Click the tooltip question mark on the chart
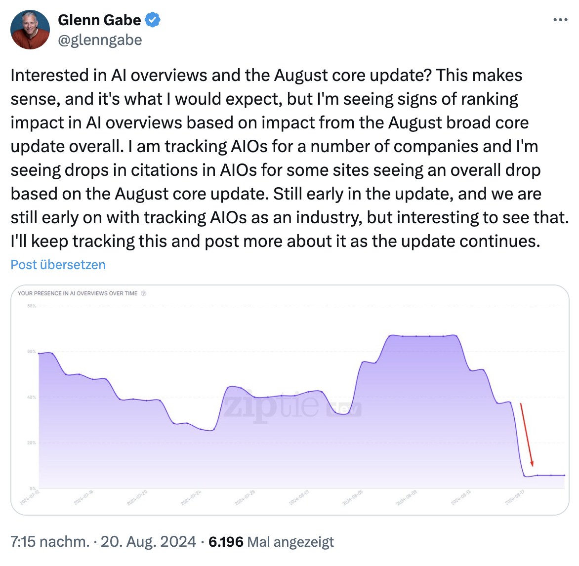Image resolution: width=579 pixels, height=566 pixels. 143,293
